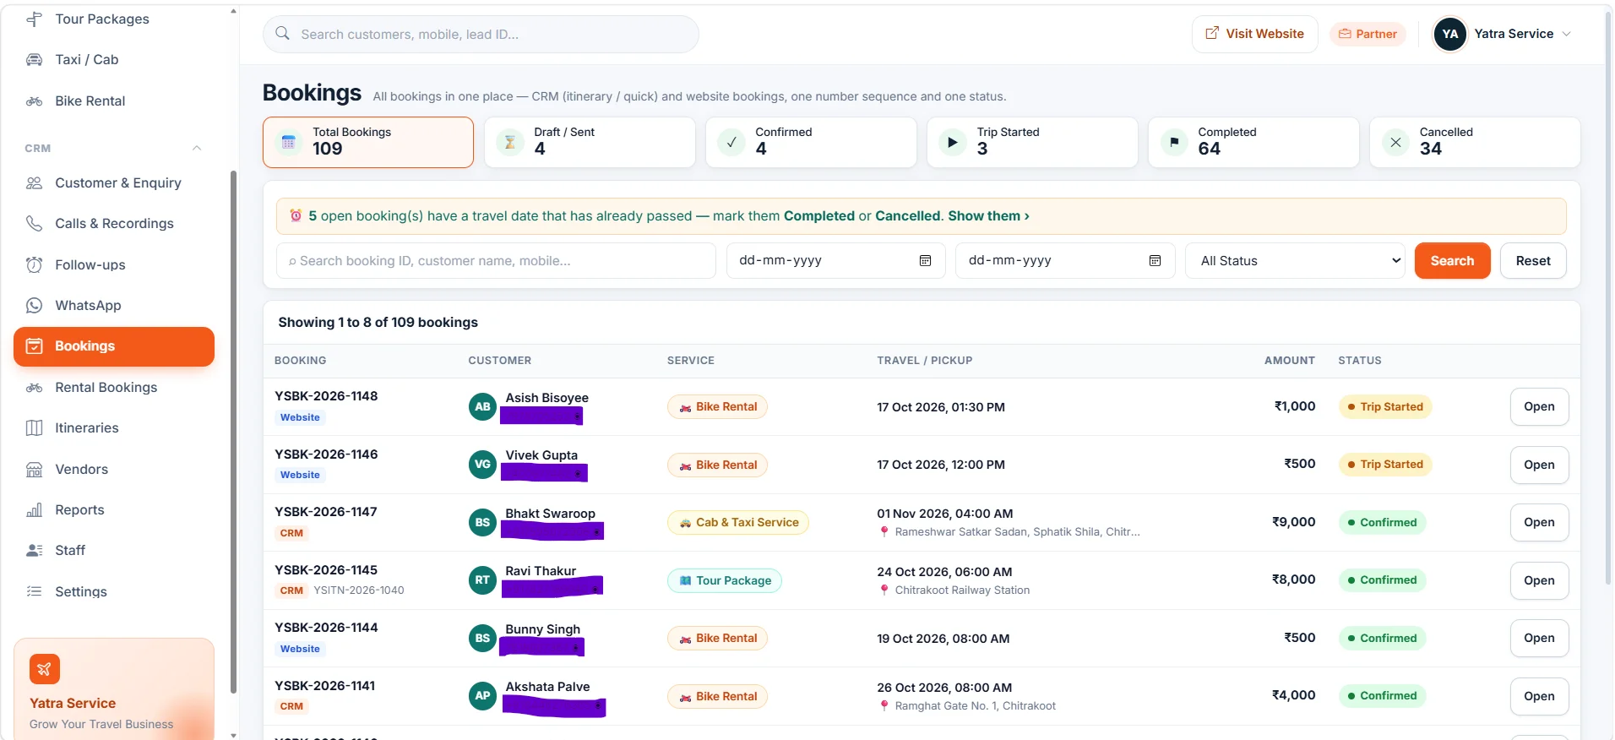
Task: Click the YA avatar circle
Action: click(1450, 34)
